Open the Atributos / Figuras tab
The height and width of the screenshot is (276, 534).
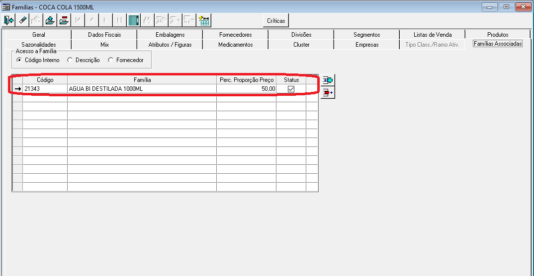[x=170, y=45]
